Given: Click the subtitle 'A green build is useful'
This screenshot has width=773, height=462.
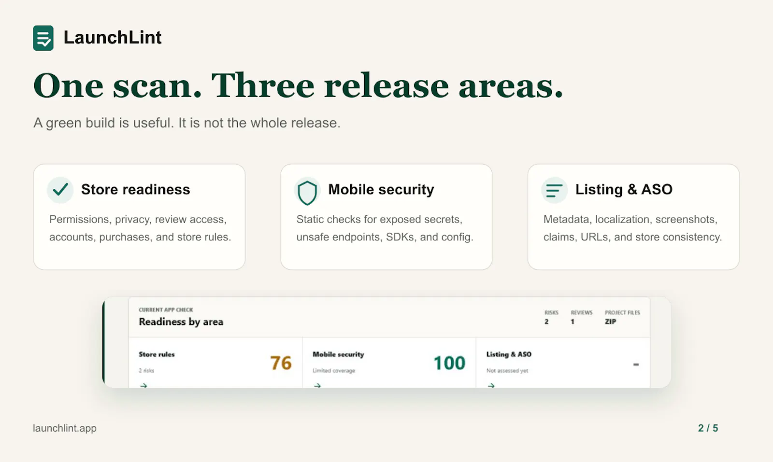Looking at the screenshot, I should [x=186, y=123].
